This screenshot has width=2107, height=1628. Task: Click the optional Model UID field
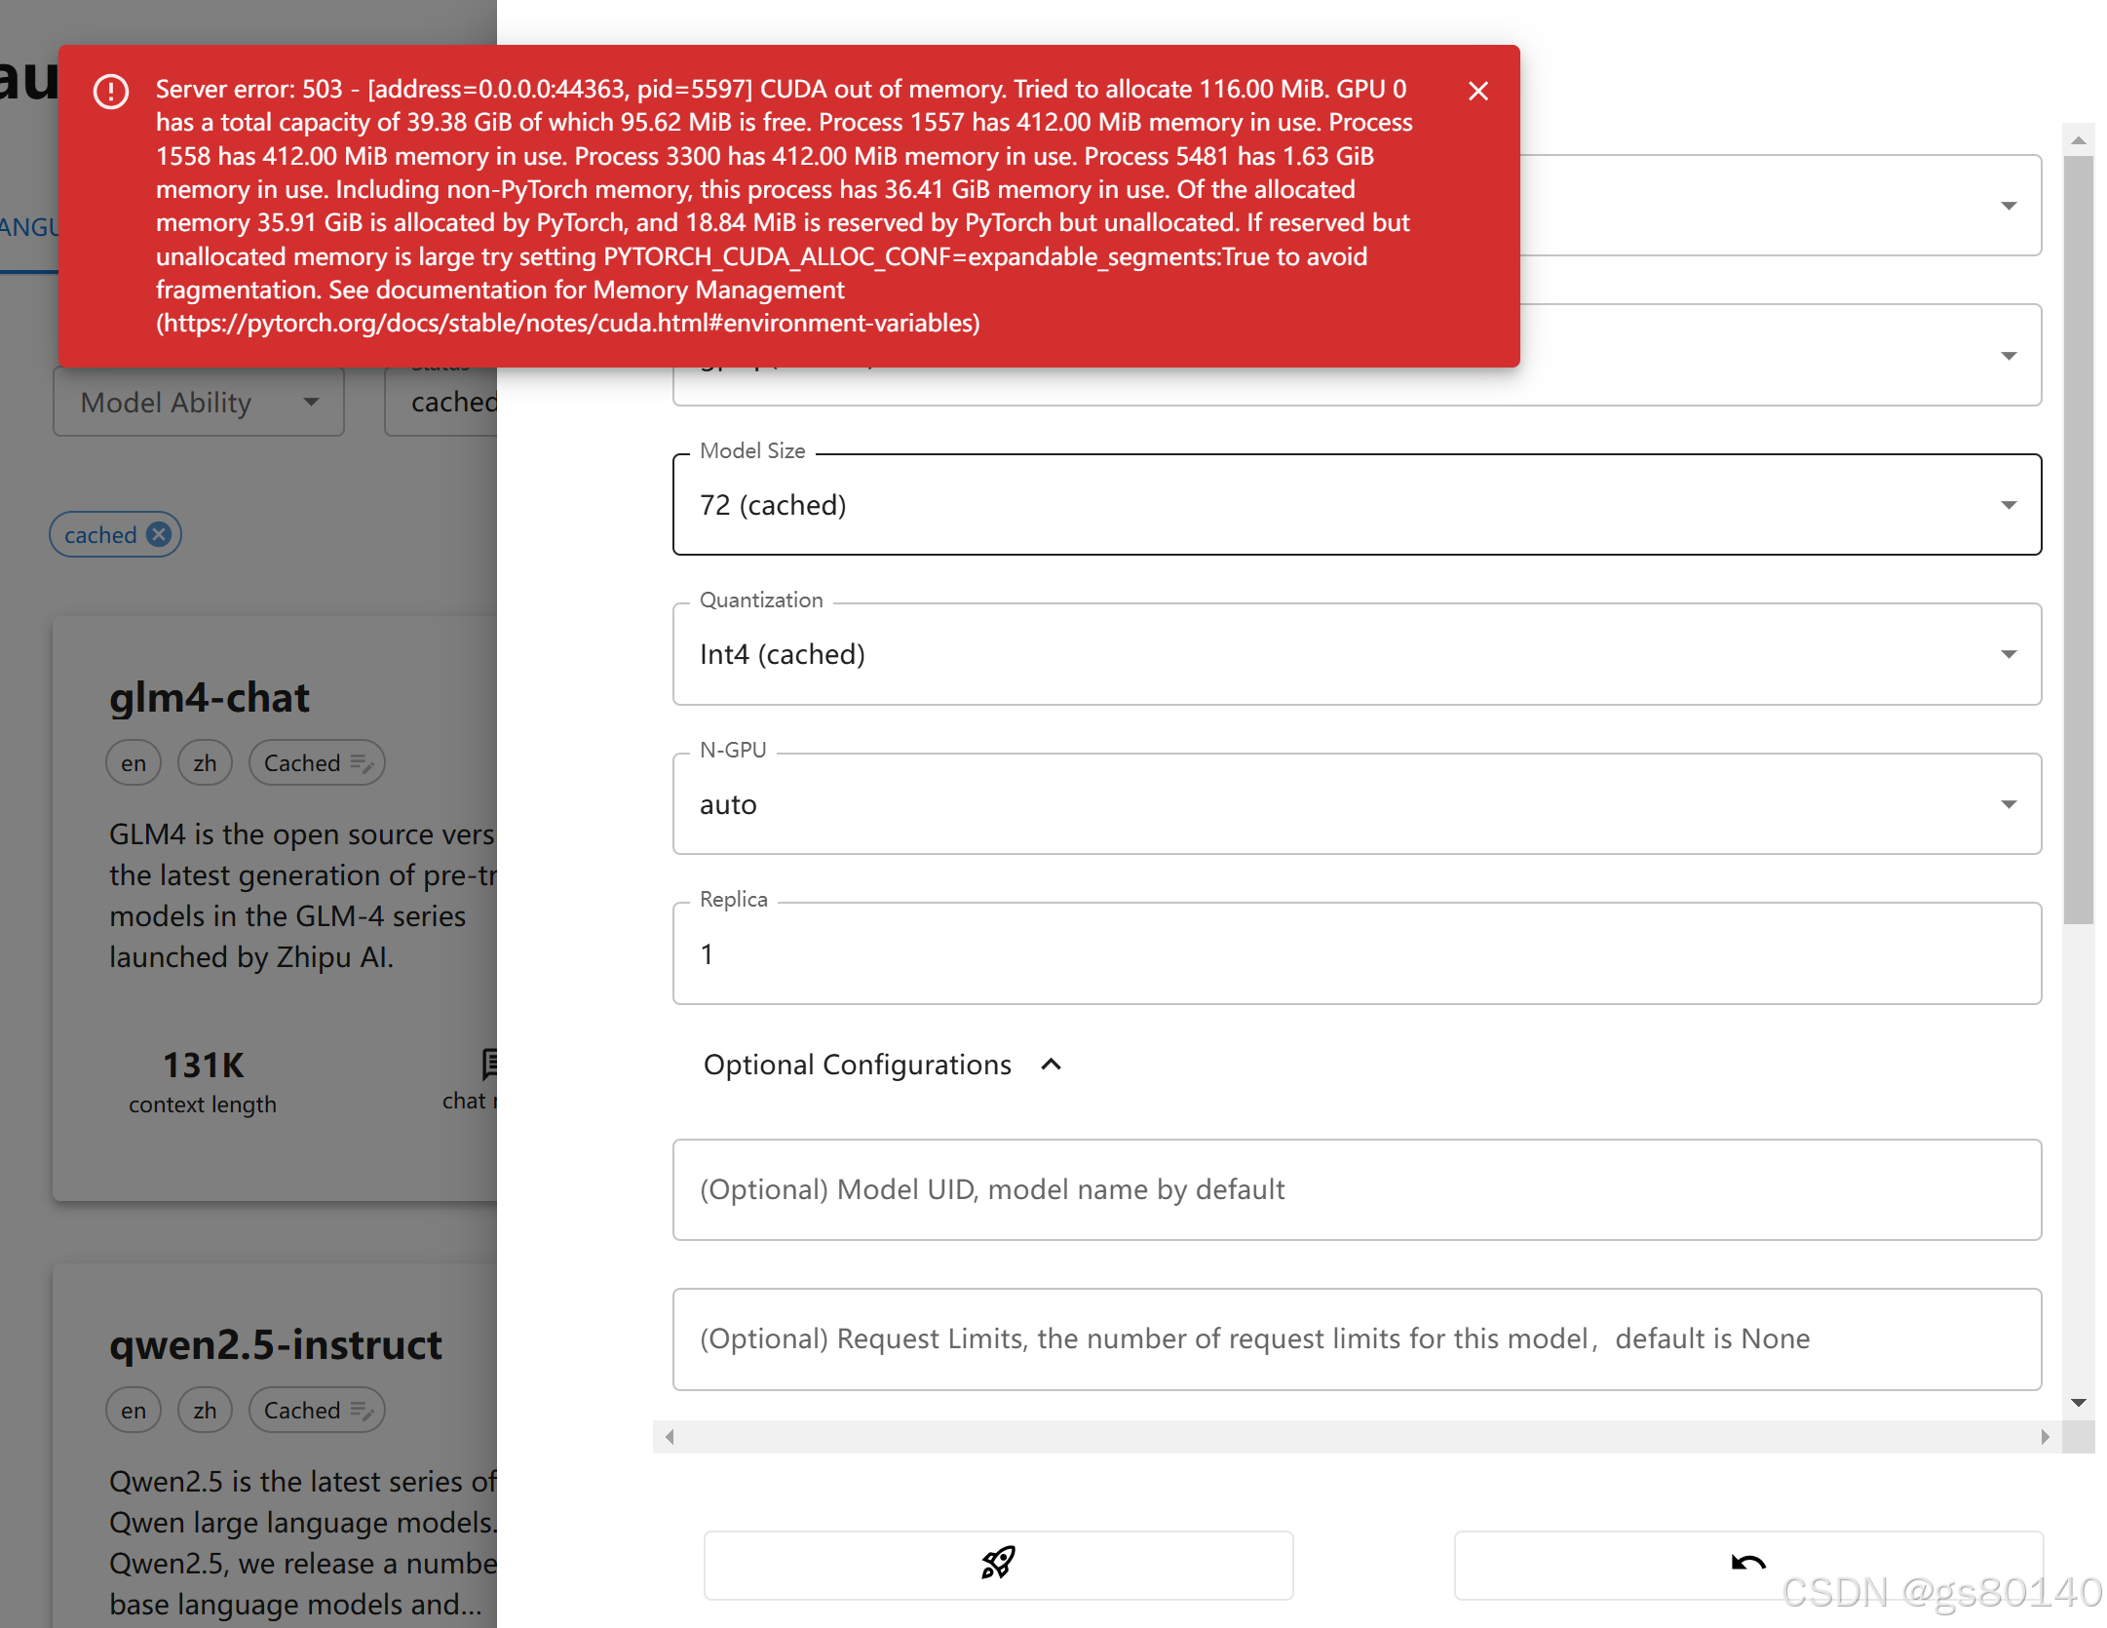pyautogui.click(x=1356, y=1190)
